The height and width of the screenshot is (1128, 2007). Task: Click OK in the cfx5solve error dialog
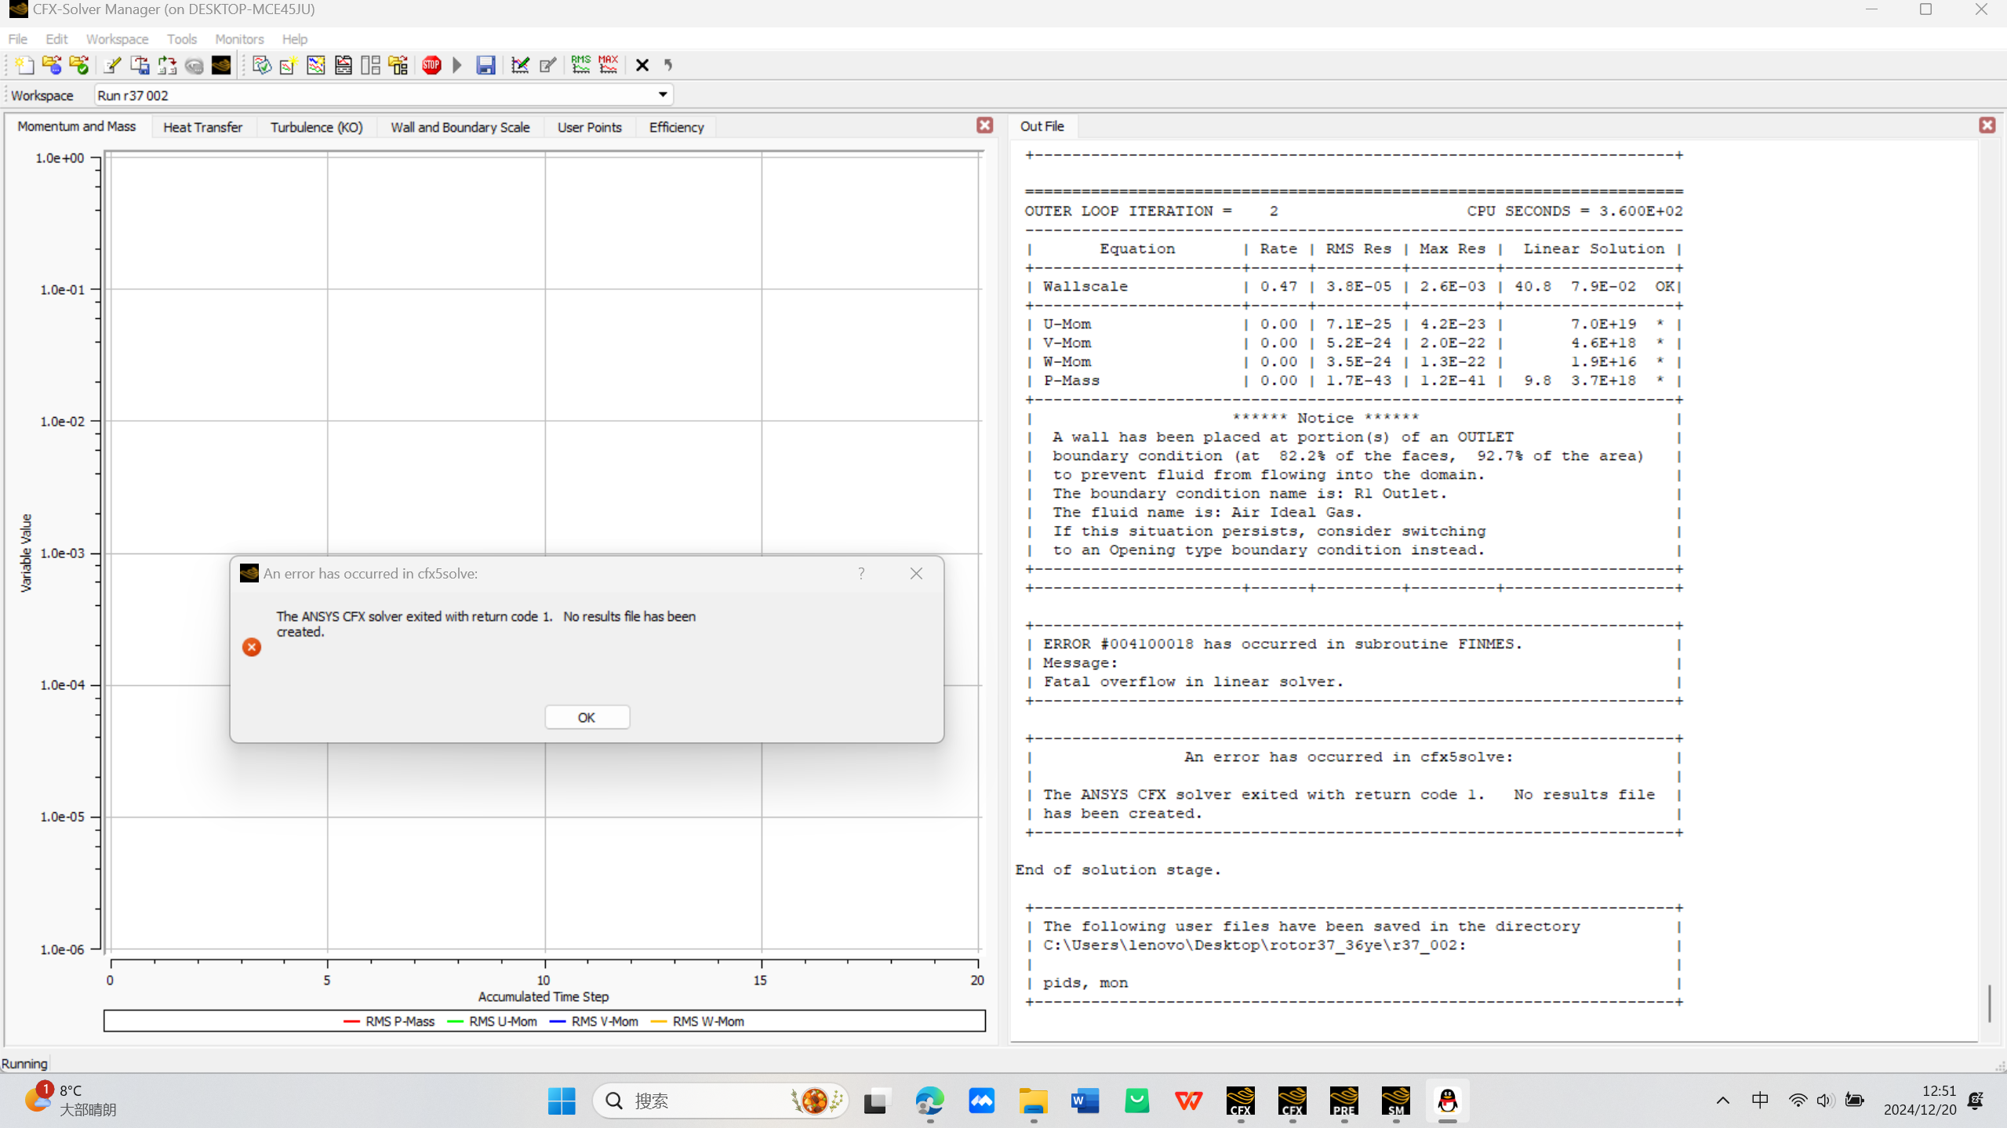(587, 717)
